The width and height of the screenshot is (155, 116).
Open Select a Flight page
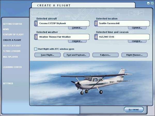(12, 46)
